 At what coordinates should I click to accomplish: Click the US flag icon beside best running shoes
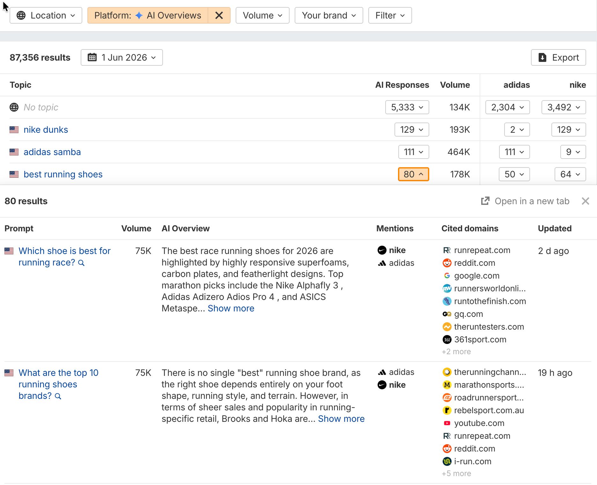pyautogui.click(x=14, y=174)
